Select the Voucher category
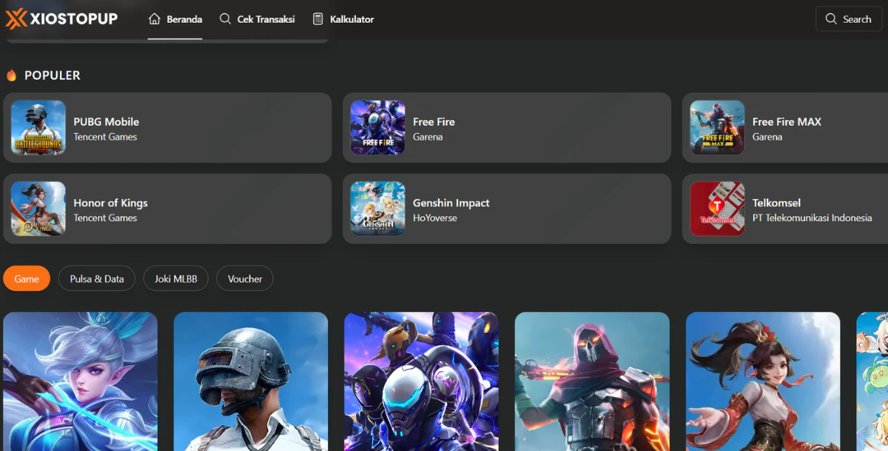The image size is (888, 451). 245,279
